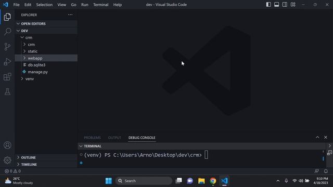The image size is (333, 187).
Task: Click the taskbar Search box
Action: [144, 181]
